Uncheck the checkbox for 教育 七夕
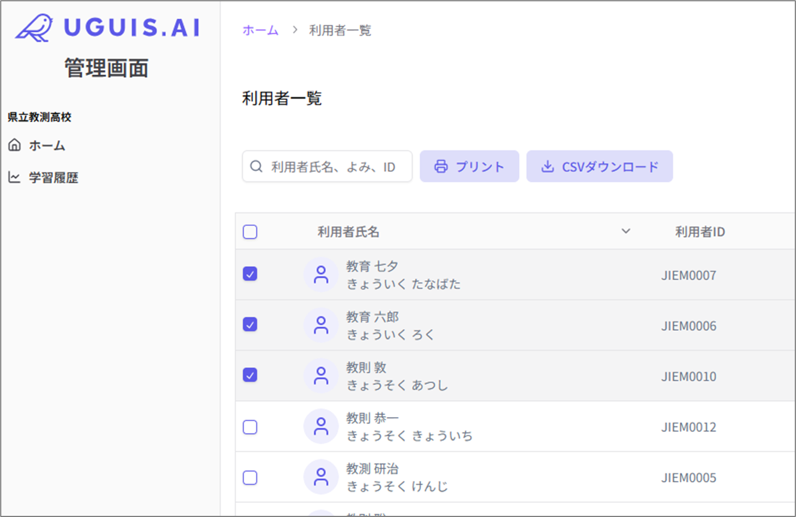796x517 pixels. [x=250, y=274]
